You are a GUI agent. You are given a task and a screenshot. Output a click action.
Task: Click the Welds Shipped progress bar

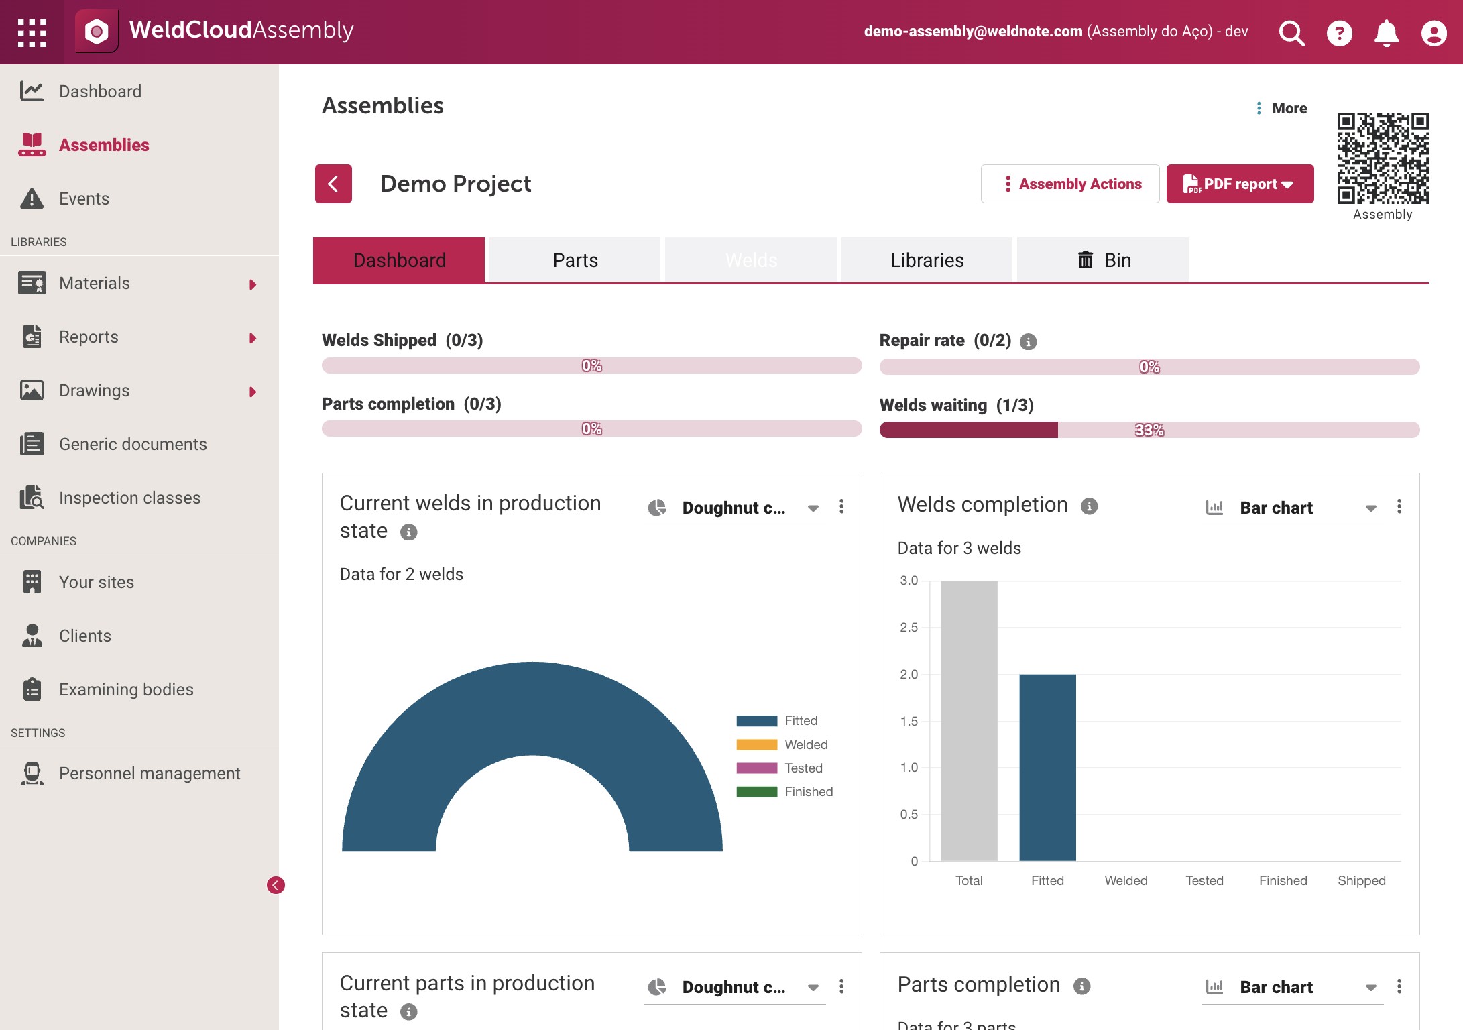click(x=591, y=365)
